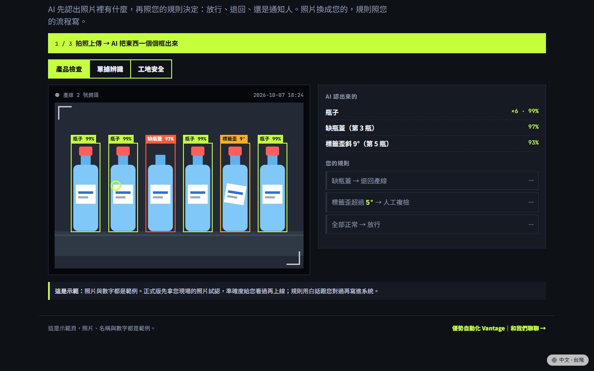
Task: Click the 1 / 3 step counter
Action: pyautogui.click(x=64, y=44)
